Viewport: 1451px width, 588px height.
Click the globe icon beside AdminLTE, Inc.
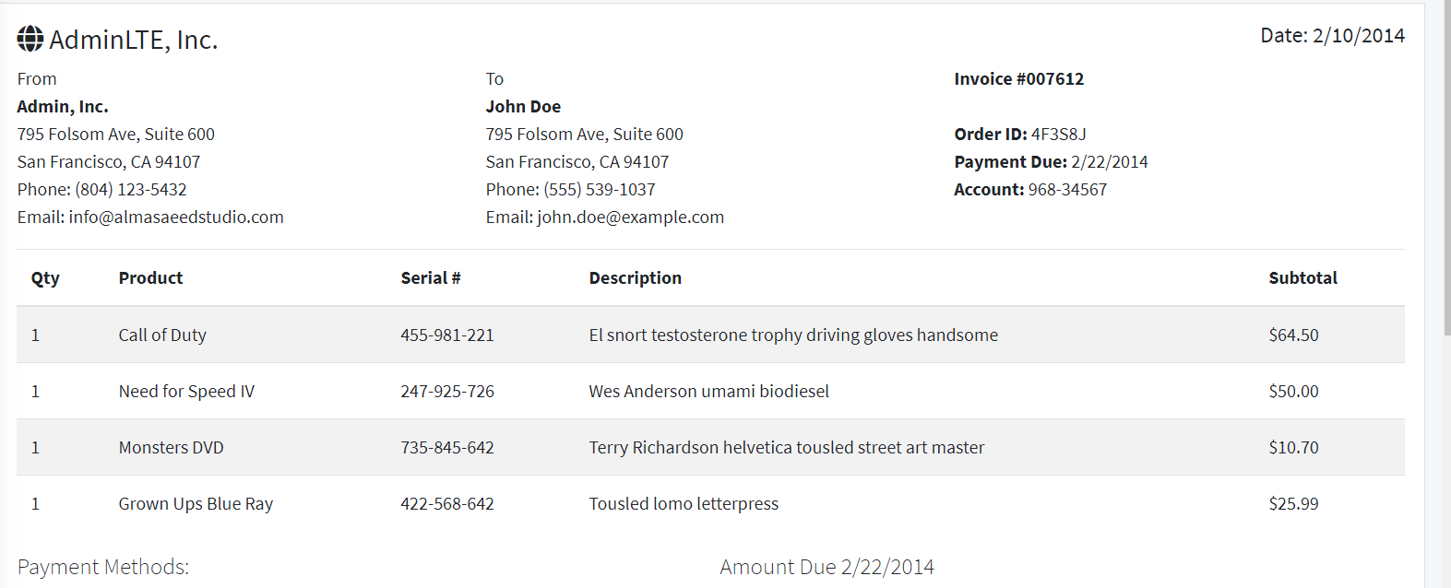(x=30, y=39)
